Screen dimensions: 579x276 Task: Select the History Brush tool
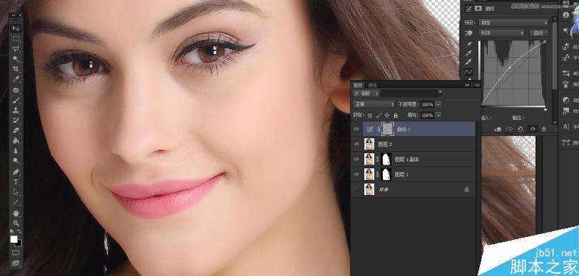pos(16,120)
